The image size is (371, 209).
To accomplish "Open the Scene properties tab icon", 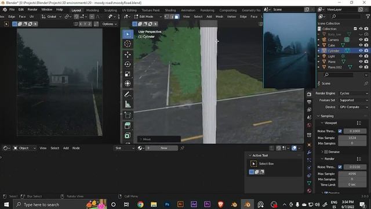I will tap(309, 117).
